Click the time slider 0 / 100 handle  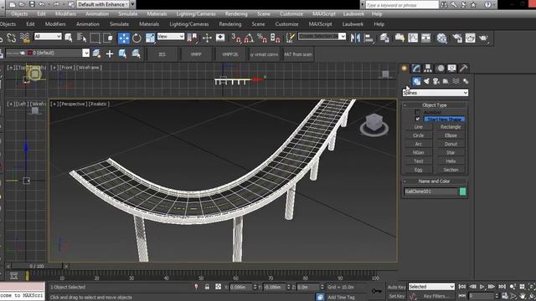[37, 266]
